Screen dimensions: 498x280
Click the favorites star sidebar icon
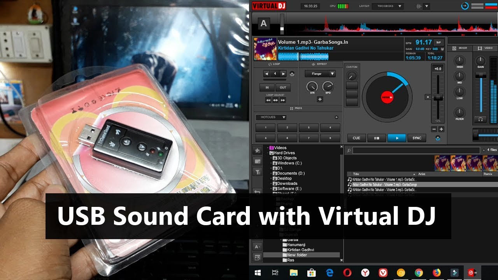[x=257, y=150]
